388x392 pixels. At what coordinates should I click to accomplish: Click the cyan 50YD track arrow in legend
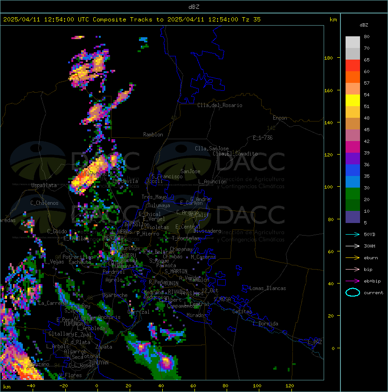pos(353,234)
